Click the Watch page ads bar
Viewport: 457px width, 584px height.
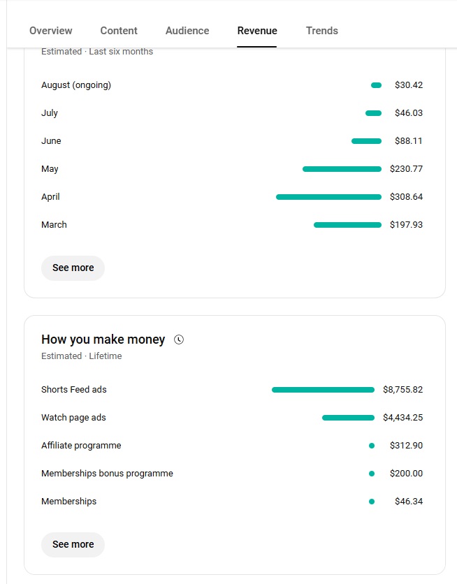pyautogui.click(x=348, y=418)
